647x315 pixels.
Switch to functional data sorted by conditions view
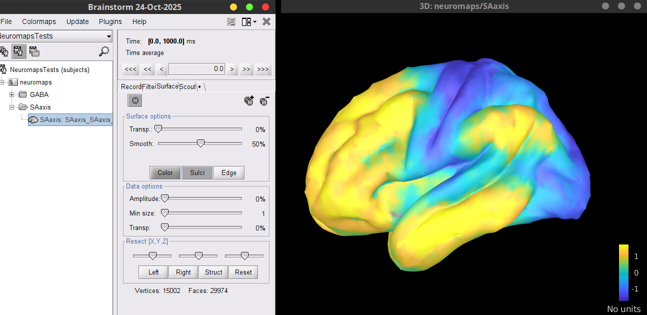coord(34,51)
